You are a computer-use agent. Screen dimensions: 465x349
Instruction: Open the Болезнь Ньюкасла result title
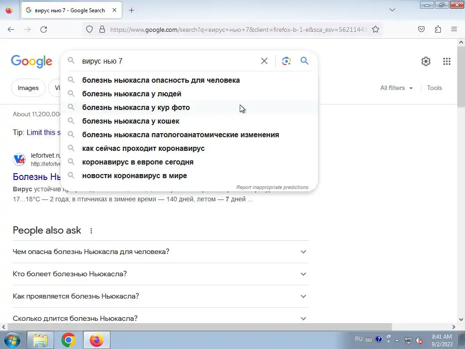(37, 177)
